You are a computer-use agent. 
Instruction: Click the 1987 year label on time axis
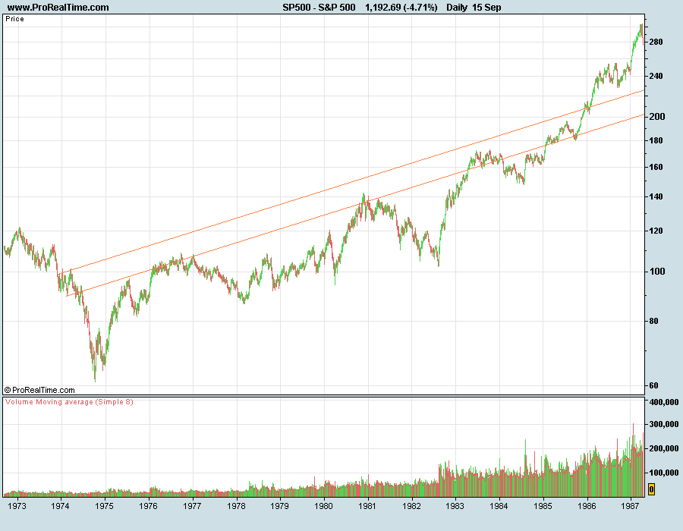[630, 506]
